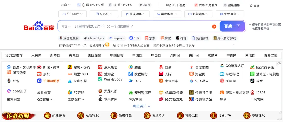Click the login user icon

251,6
